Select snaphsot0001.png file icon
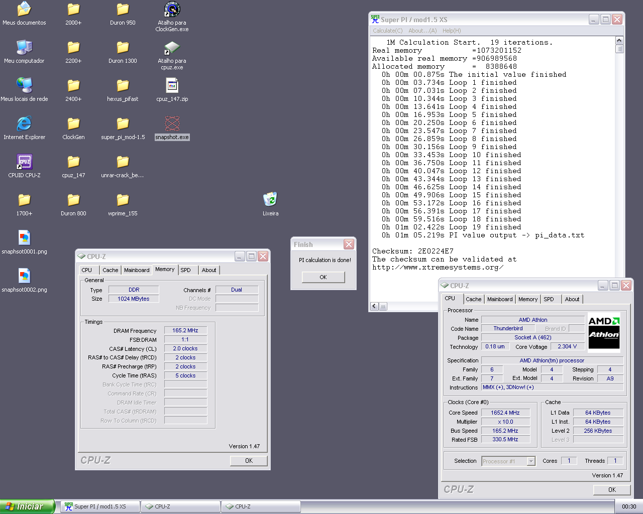 24,242
